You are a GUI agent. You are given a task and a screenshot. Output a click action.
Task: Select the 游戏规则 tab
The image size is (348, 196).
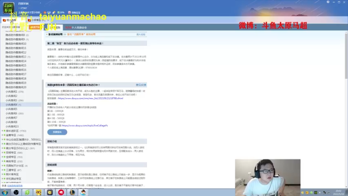[x=55, y=27]
